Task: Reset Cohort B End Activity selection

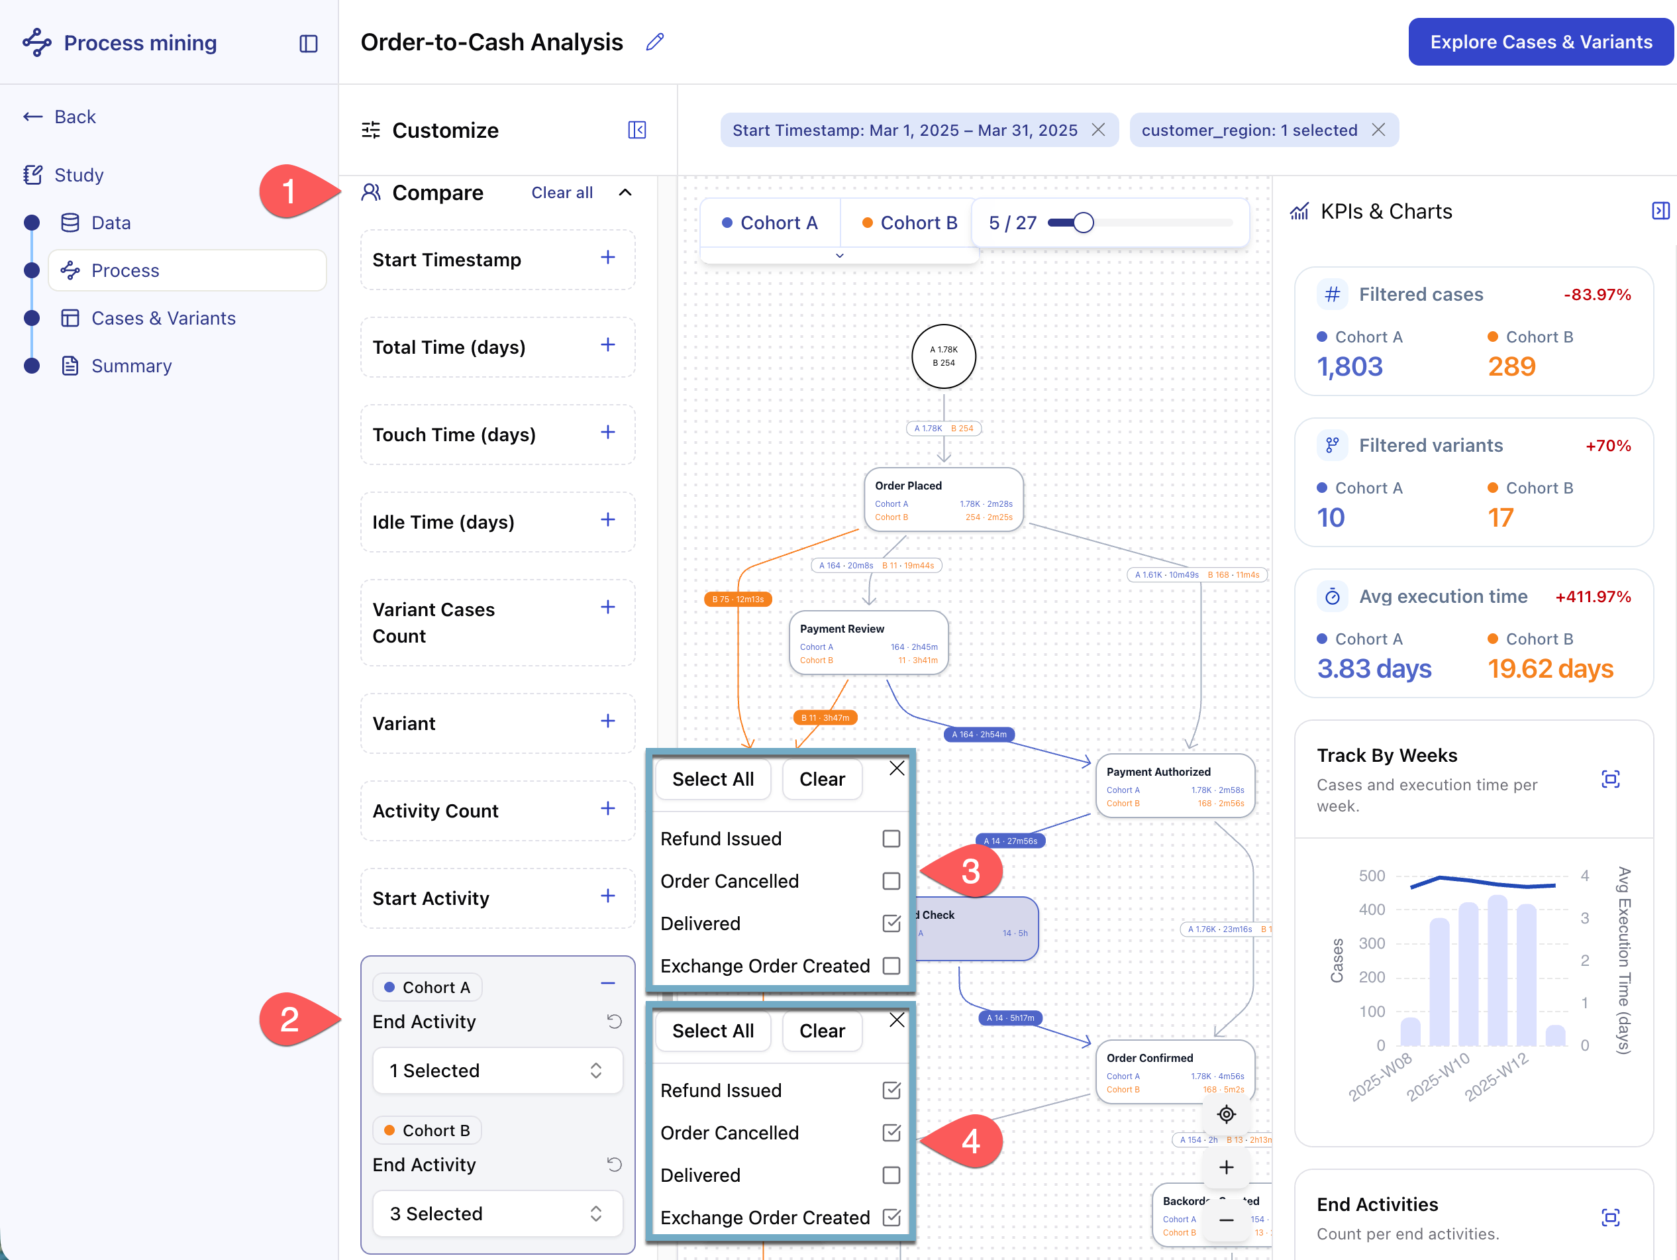Action: 614,1164
